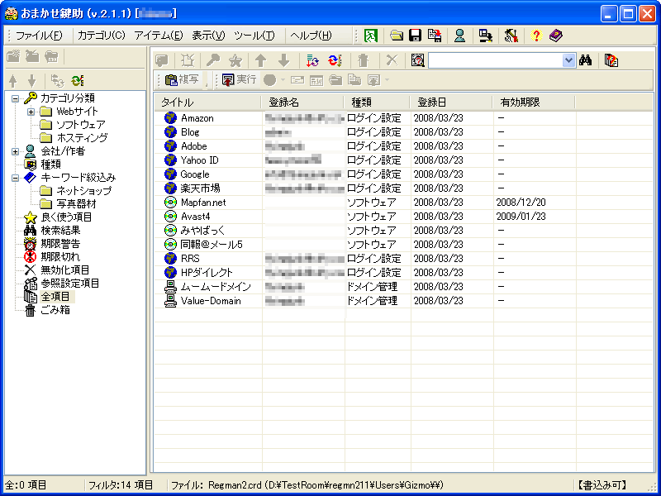Open the アイテム(E) menu
This screenshot has width=661, height=496.
coord(159,36)
